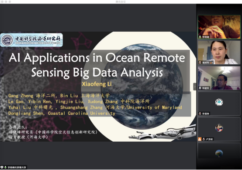
Task: Select the second participant video tile
Action: point(219,52)
